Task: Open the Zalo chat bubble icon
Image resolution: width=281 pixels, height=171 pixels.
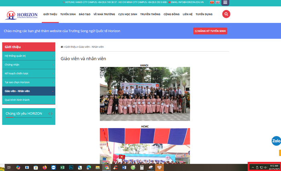Action: pyautogui.click(x=276, y=141)
